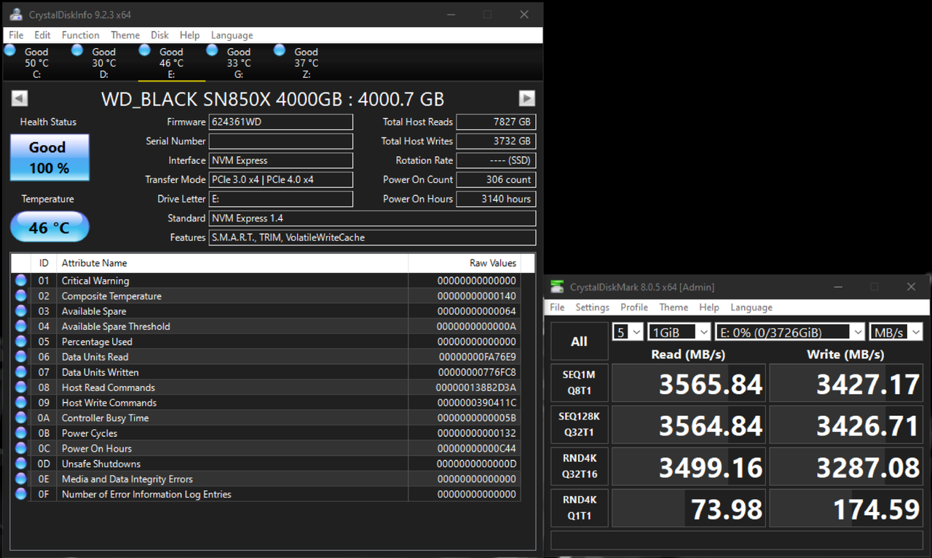The image size is (932, 558).
Task: Click the Total Host Writes value 3732 GB
Action: [497, 141]
